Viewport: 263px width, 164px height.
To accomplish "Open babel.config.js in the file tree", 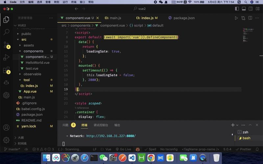I will tap(33, 109).
